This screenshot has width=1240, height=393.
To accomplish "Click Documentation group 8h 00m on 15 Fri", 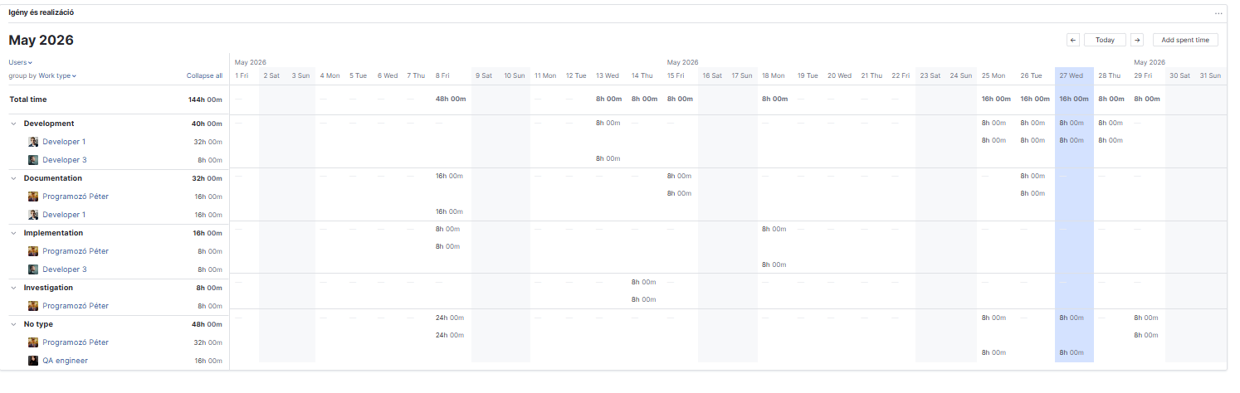I will pyautogui.click(x=679, y=176).
